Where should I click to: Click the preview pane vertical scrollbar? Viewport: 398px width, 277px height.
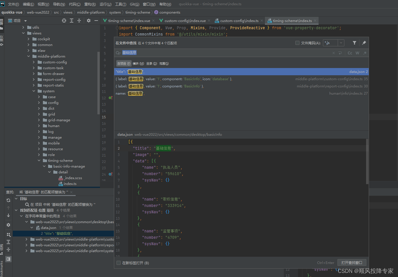pos(367,162)
